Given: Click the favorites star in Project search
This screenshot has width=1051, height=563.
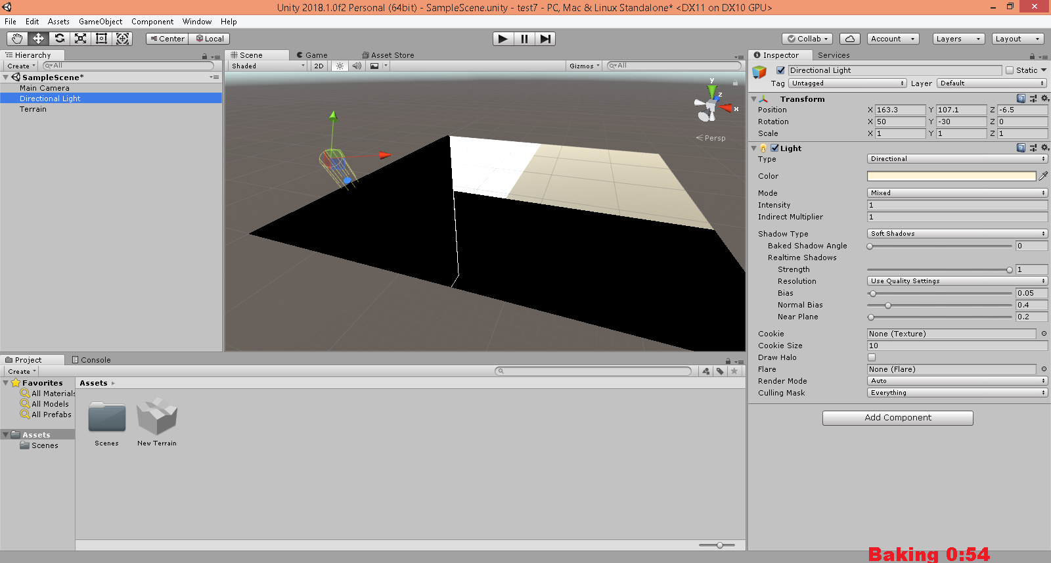Looking at the screenshot, I should 734,371.
